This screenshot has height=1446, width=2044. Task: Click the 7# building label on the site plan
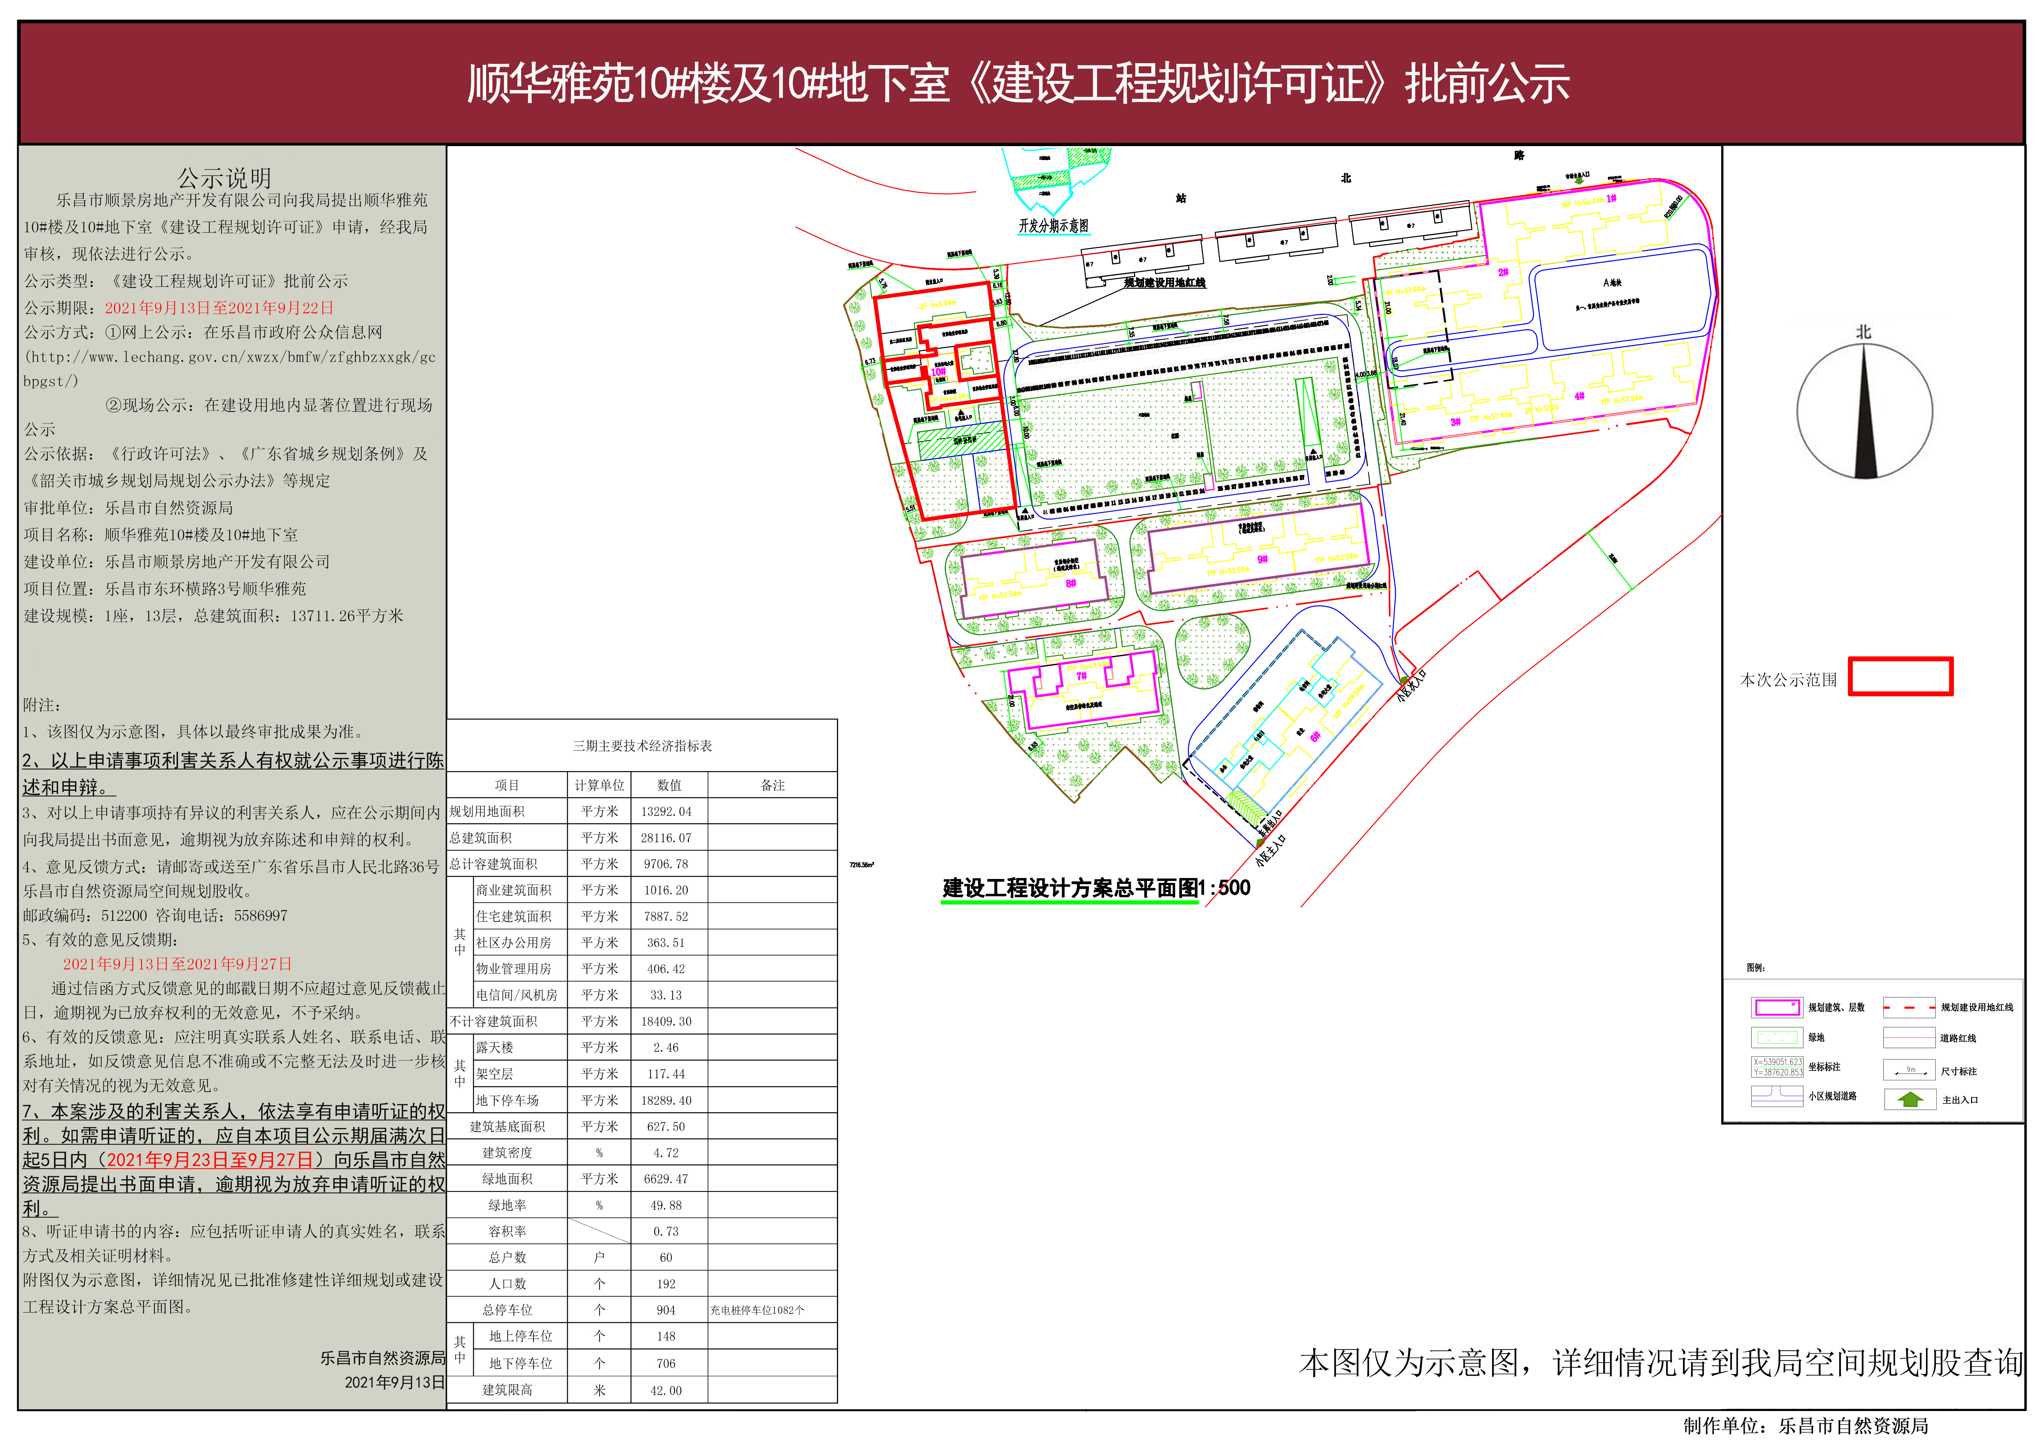click(1081, 676)
